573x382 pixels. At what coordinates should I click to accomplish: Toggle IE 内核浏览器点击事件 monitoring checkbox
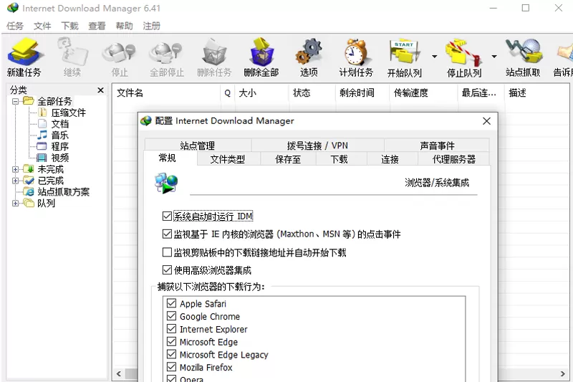[167, 234]
